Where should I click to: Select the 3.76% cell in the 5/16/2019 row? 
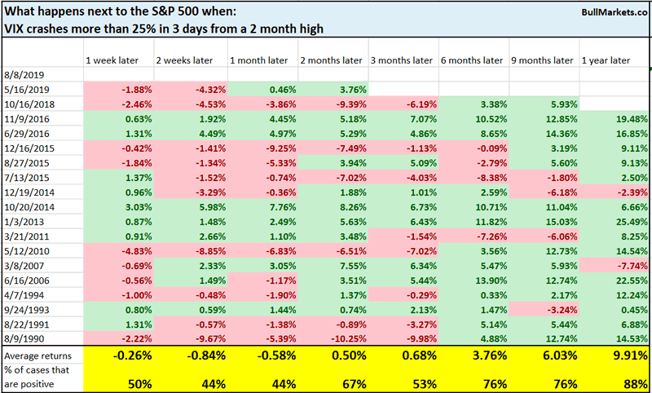[348, 88]
